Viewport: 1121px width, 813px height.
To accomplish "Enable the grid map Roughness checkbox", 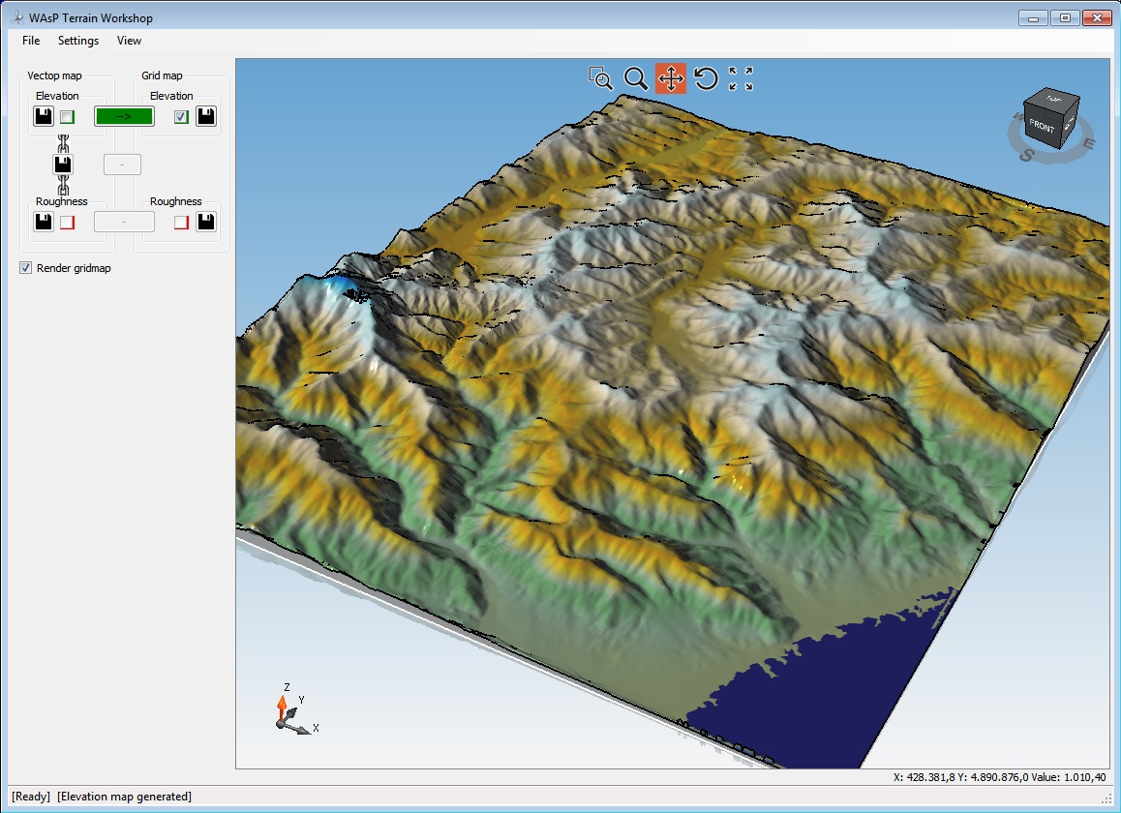I will click(x=182, y=223).
